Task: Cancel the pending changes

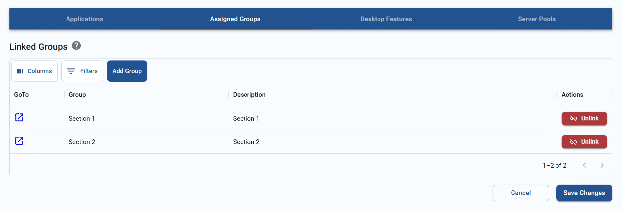Action: click(520, 193)
